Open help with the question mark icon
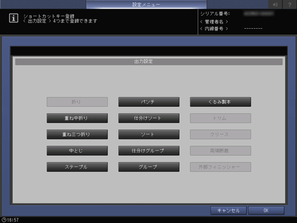This screenshot has width=297, height=223. pos(290,5)
